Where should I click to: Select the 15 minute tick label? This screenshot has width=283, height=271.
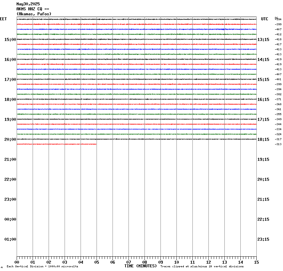(256, 262)
